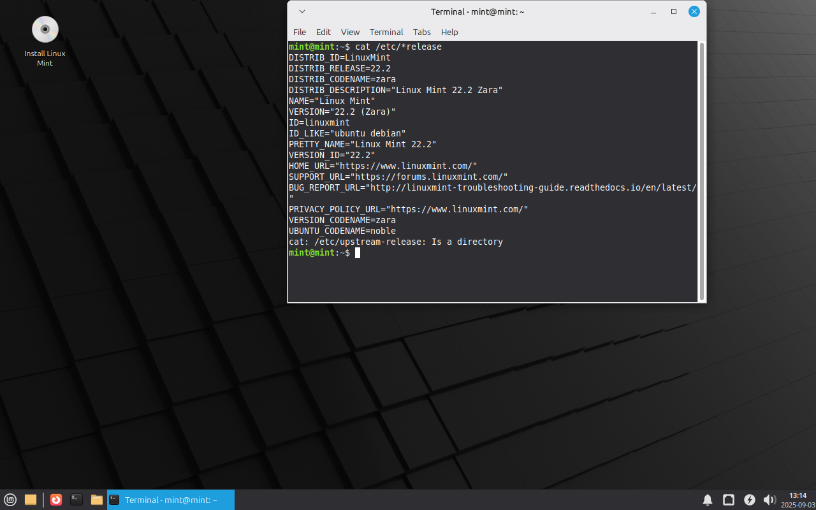
Task: Open the Tabs menu in Terminal
Action: pos(422,32)
